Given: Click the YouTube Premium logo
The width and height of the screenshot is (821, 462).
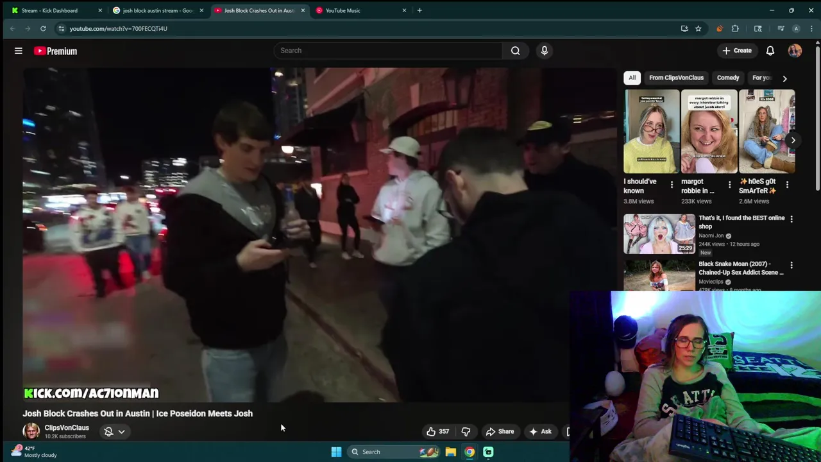Looking at the screenshot, I should click(56, 51).
